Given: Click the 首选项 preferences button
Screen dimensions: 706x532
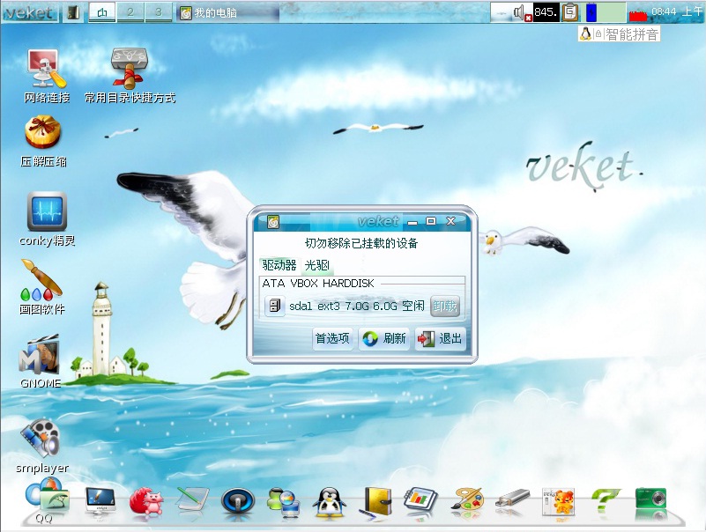Looking at the screenshot, I should [x=332, y=338].
